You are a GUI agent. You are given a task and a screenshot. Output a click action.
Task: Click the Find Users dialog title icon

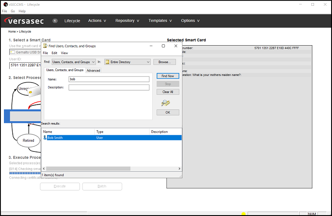45,46
